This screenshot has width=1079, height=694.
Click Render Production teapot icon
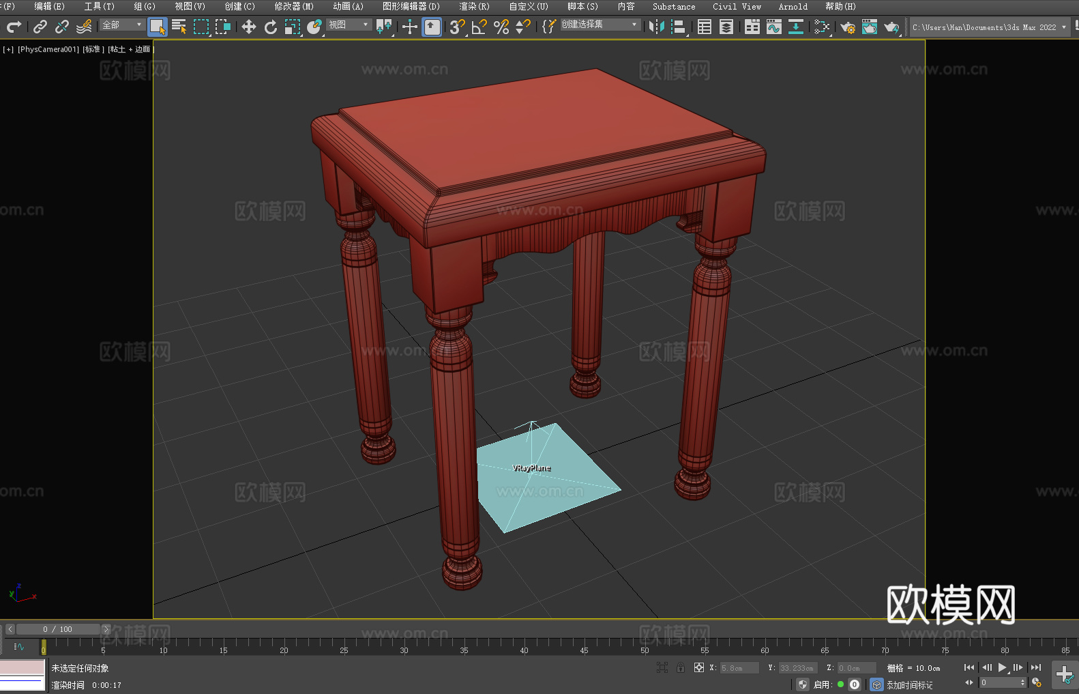point(891,27)
